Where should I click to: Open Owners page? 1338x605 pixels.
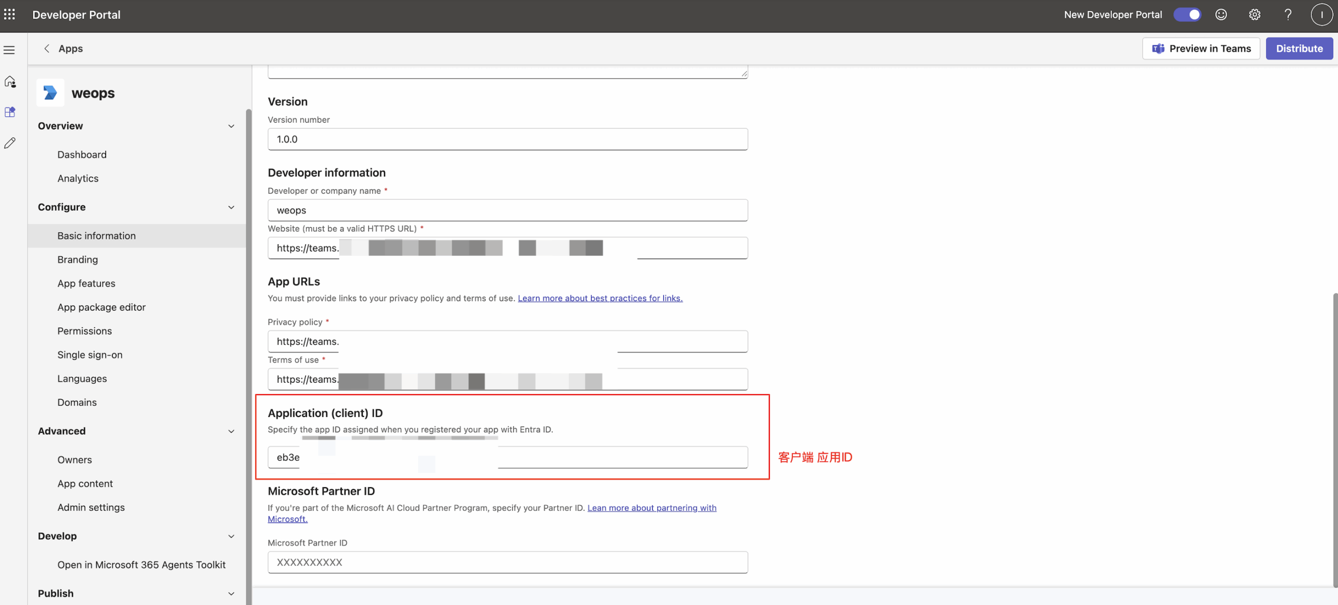pos(75,460)
